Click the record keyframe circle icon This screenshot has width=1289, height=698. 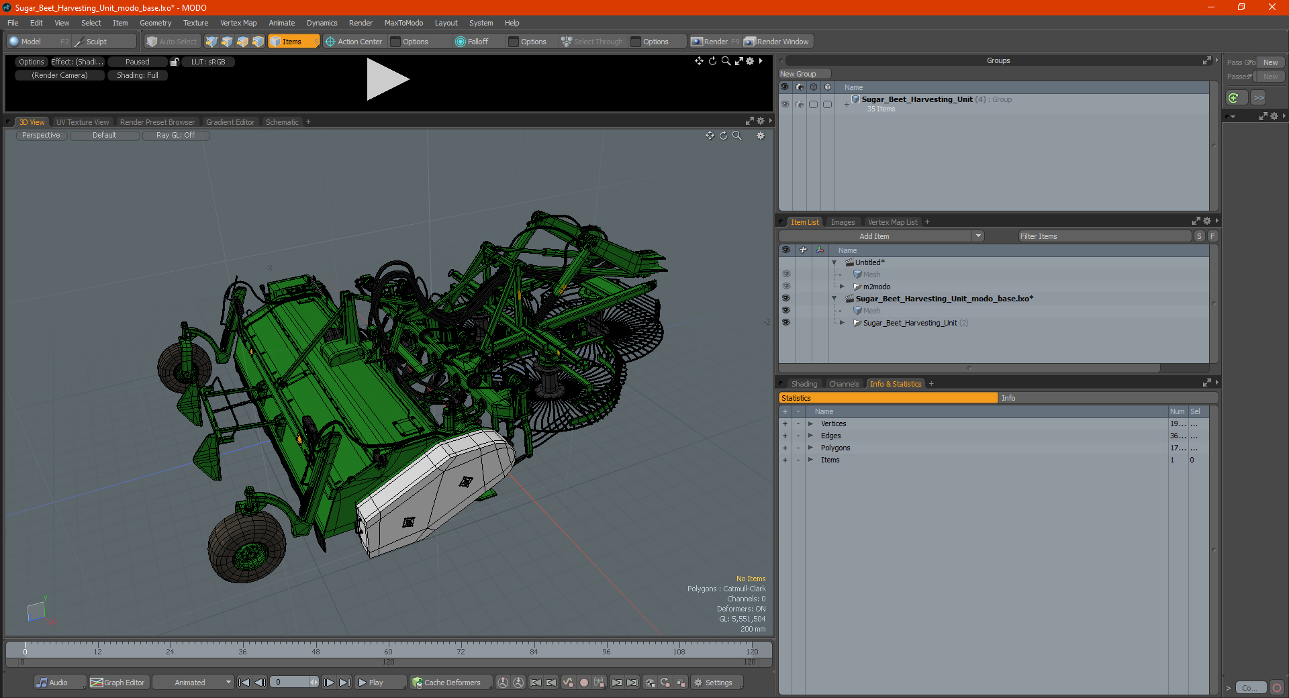pyautogui.click(x=584, y=683)
